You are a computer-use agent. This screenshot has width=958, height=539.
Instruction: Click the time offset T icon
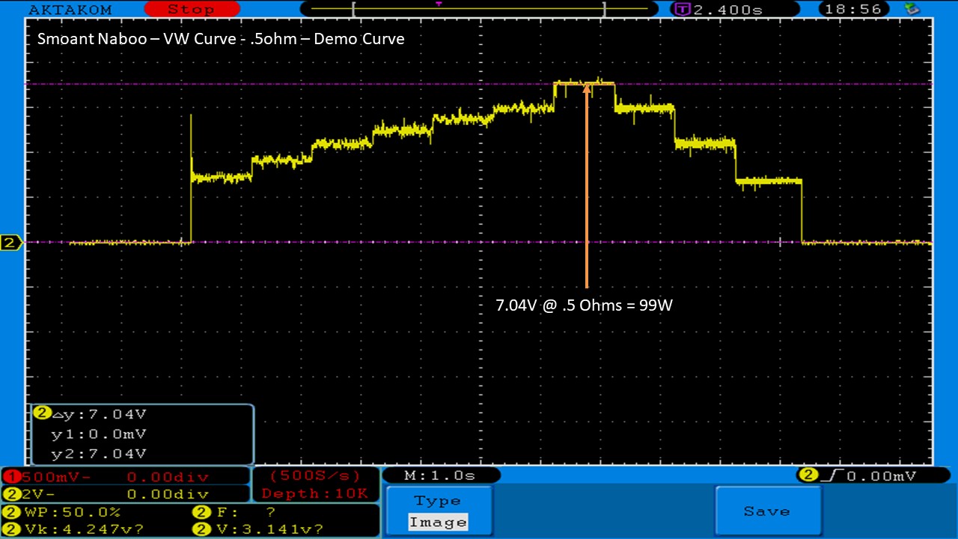coord(681,10)
